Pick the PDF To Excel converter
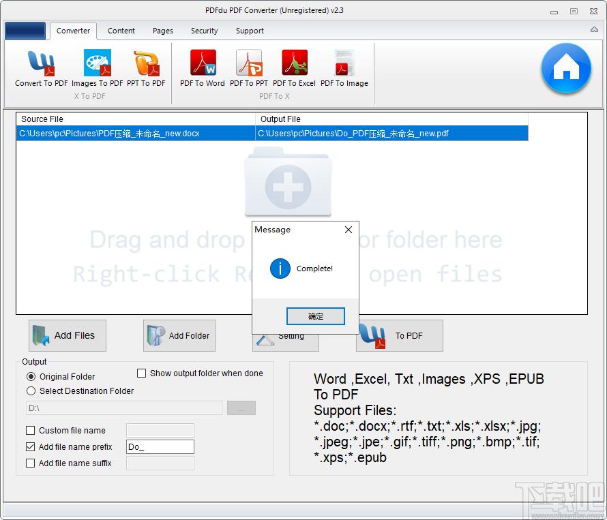Viewport: 607px width, 520px height. point(294,68)
